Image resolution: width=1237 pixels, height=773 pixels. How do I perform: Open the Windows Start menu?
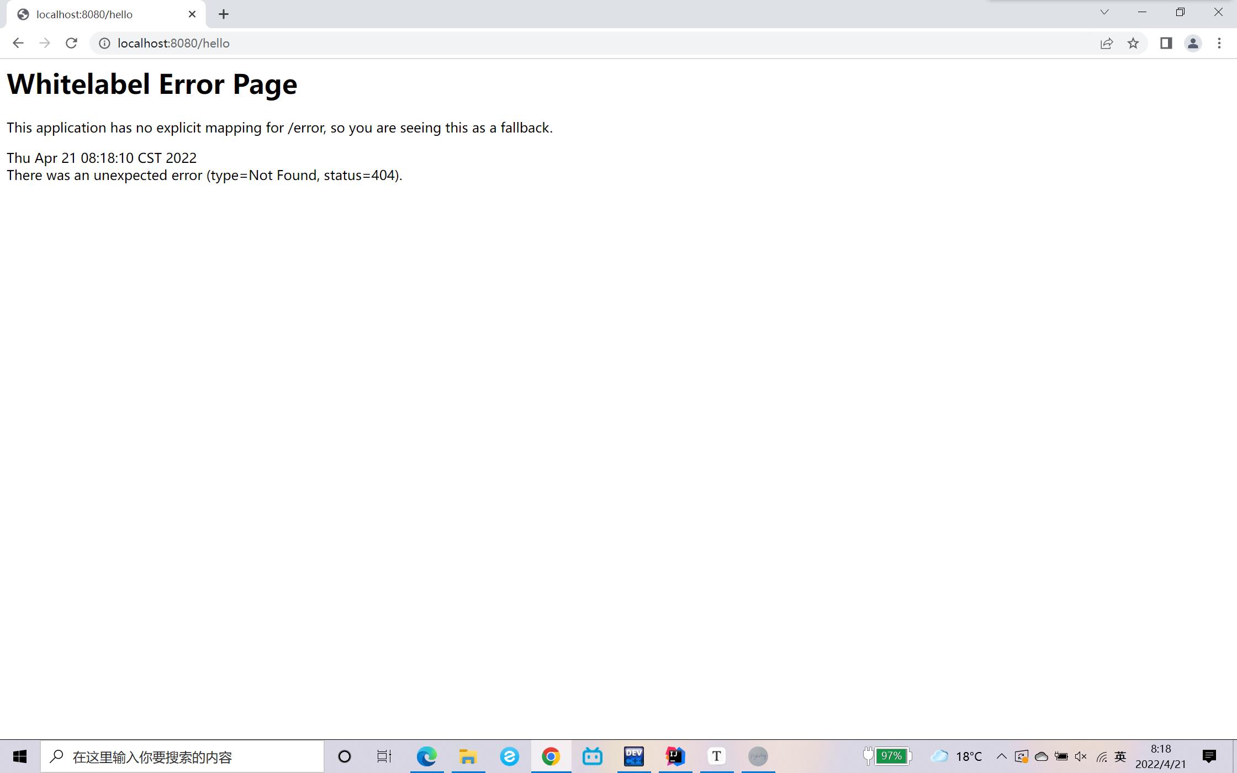tap(20, 756)
